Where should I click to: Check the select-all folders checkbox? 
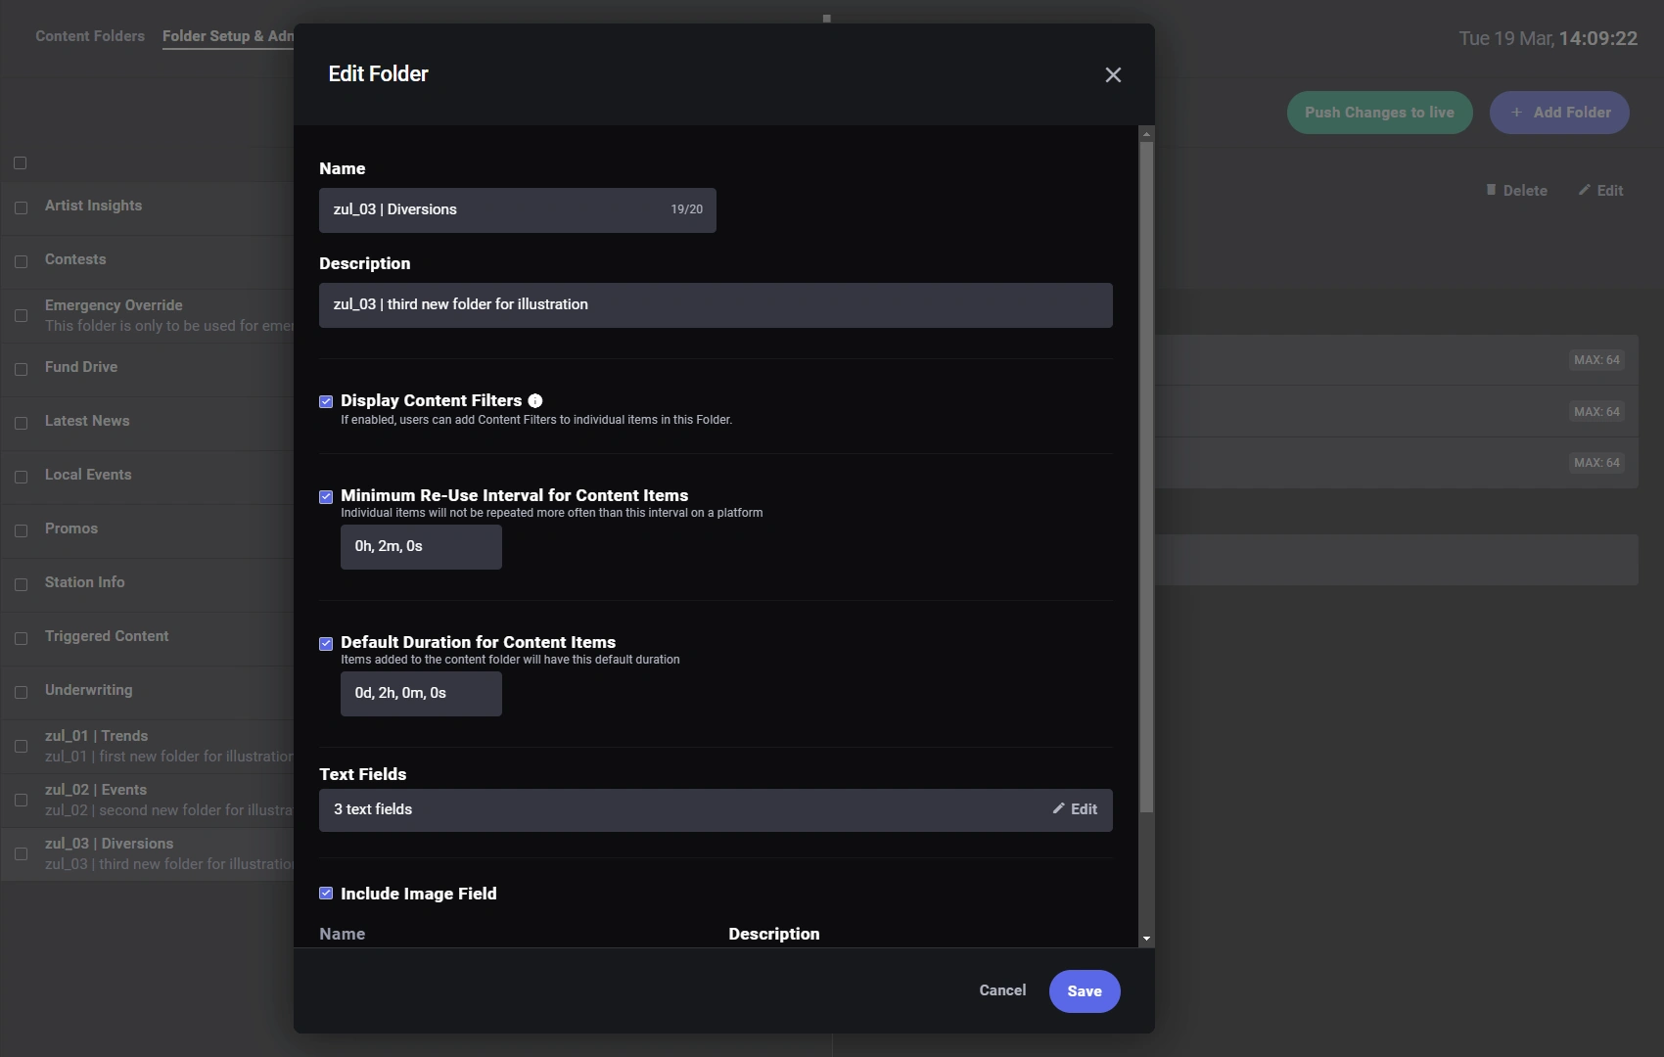point(20,163)
